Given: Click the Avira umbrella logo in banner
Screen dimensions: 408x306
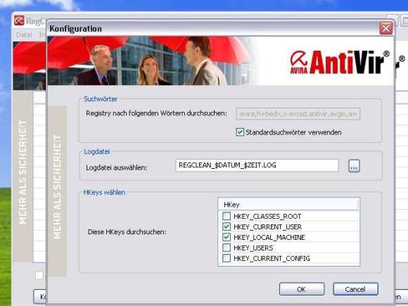Looking at the screenshot, I should coord(299,62).
